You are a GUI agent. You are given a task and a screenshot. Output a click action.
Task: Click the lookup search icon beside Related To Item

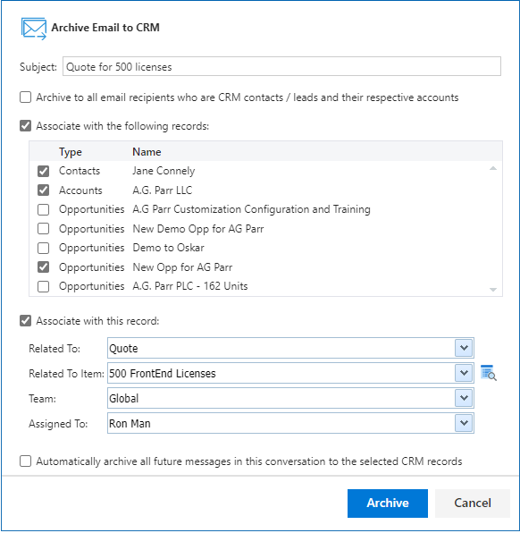489,373
